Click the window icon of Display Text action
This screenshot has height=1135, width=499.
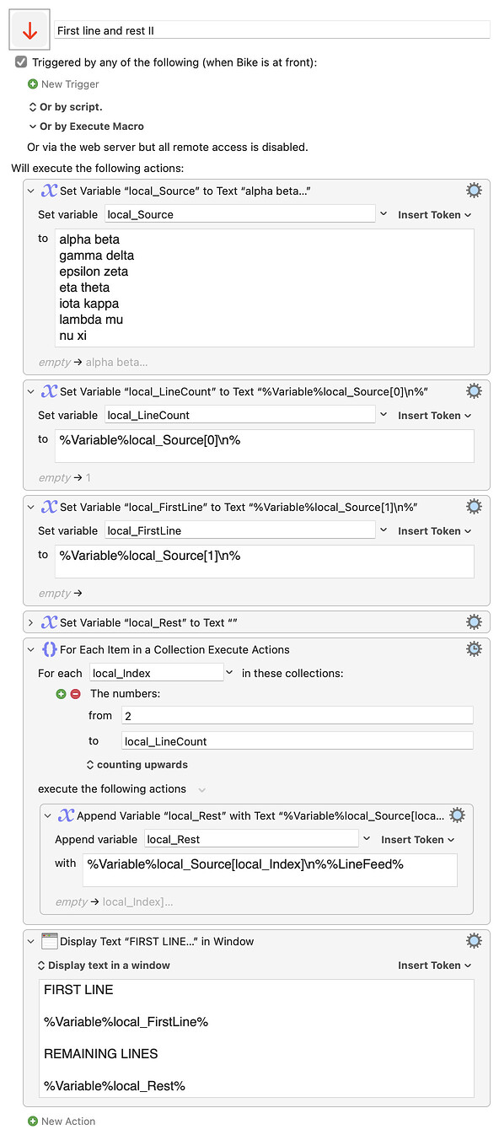click(49, 941)
